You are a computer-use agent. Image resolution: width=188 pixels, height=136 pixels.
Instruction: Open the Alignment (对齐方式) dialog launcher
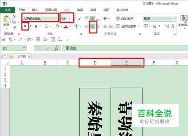coord(140,34)
